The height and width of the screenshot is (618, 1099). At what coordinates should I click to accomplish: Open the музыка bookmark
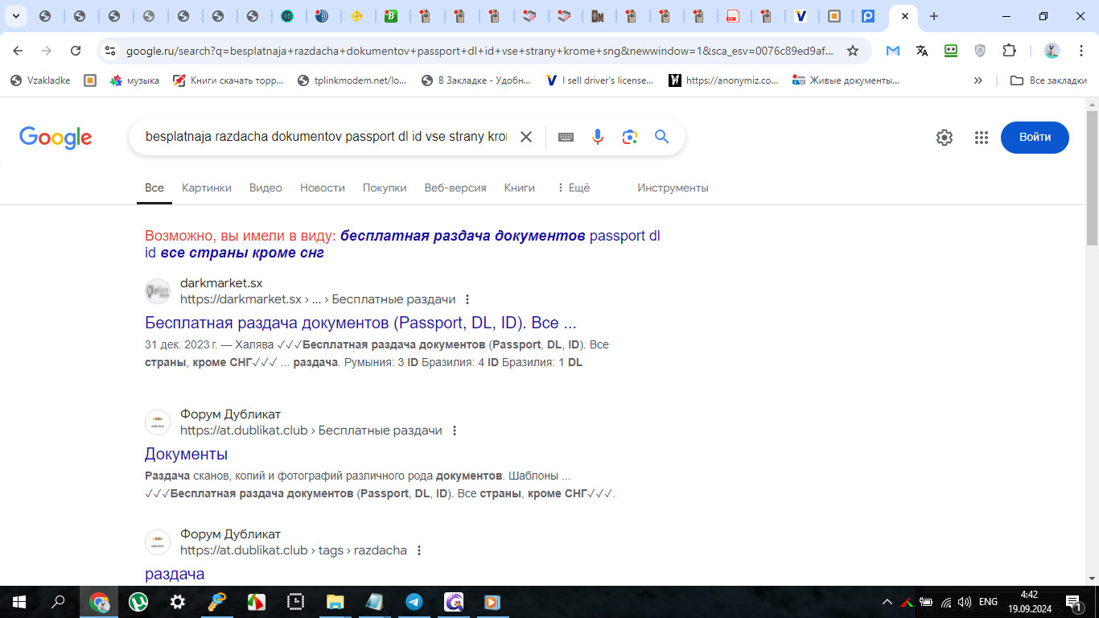point(134,80)
